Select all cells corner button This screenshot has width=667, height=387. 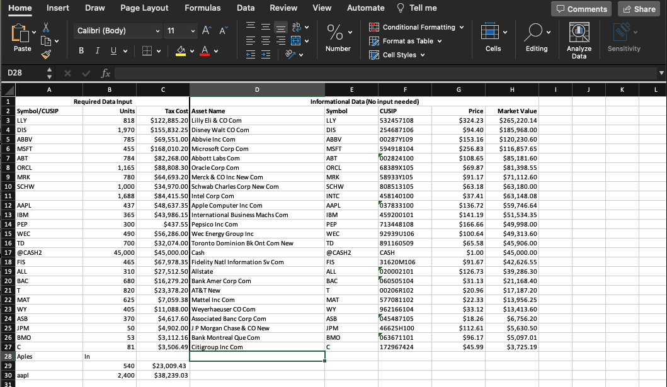coord(9,89)
